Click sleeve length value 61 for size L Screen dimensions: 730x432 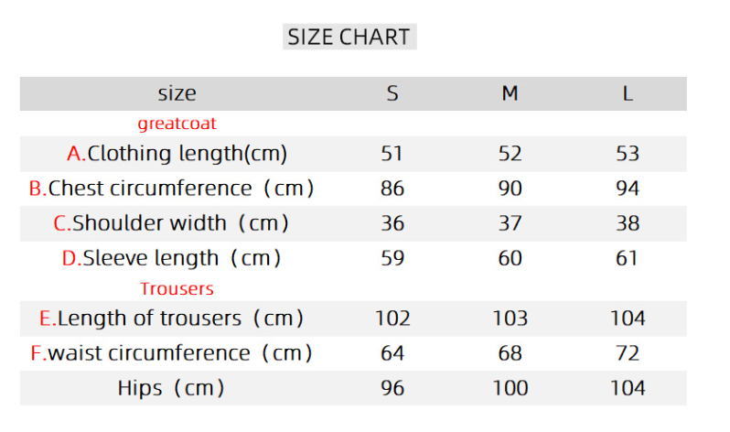click(x=628, y=258)
